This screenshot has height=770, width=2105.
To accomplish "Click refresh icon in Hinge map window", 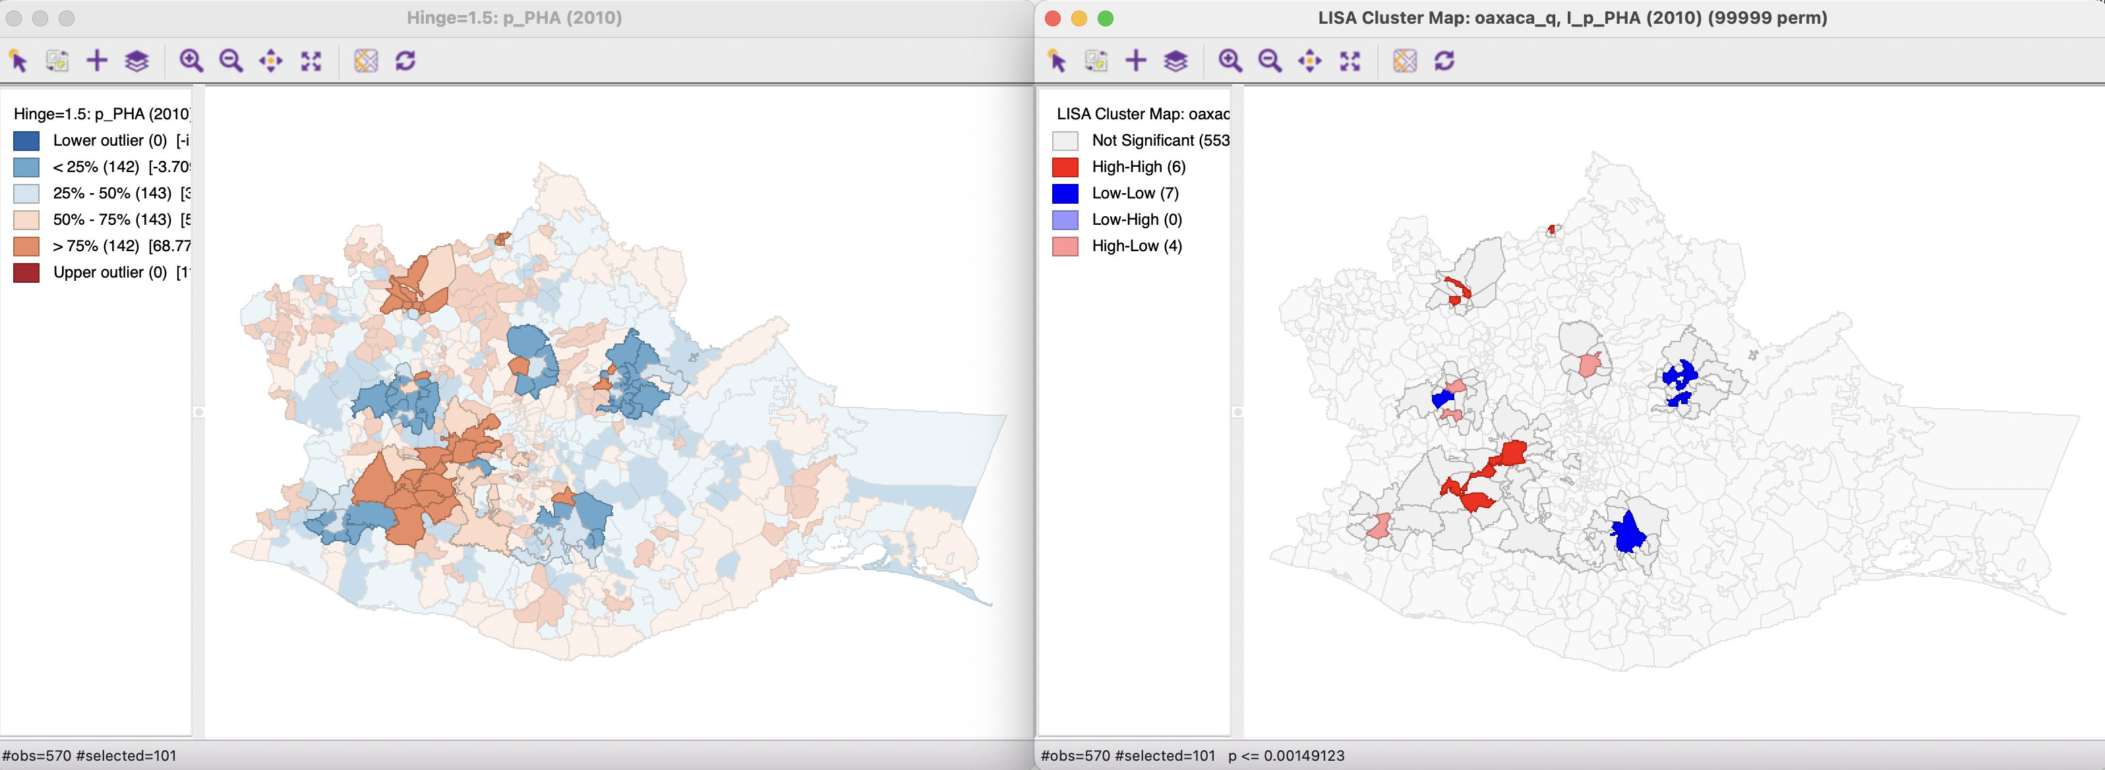I will click(405, 61).
